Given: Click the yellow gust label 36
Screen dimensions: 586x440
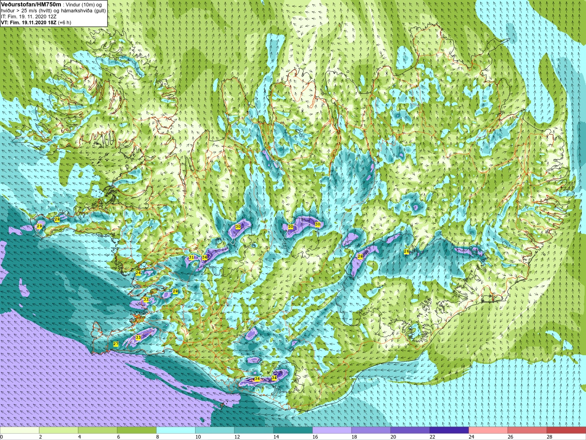Looking at the screenshot, I should pos(257,379).
